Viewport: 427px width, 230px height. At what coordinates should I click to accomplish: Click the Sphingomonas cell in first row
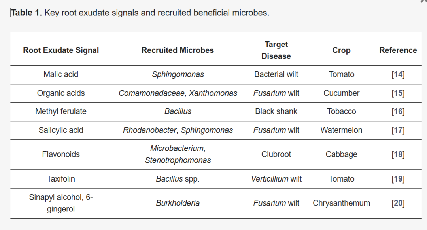[178, 74]
